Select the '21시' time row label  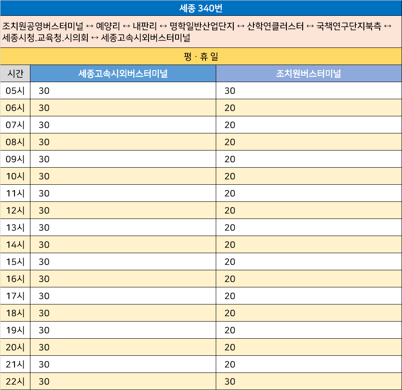pyautogui.click(x=15, y=364)
